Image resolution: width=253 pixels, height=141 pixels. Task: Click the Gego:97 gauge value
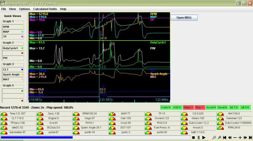tap(90, 118)
